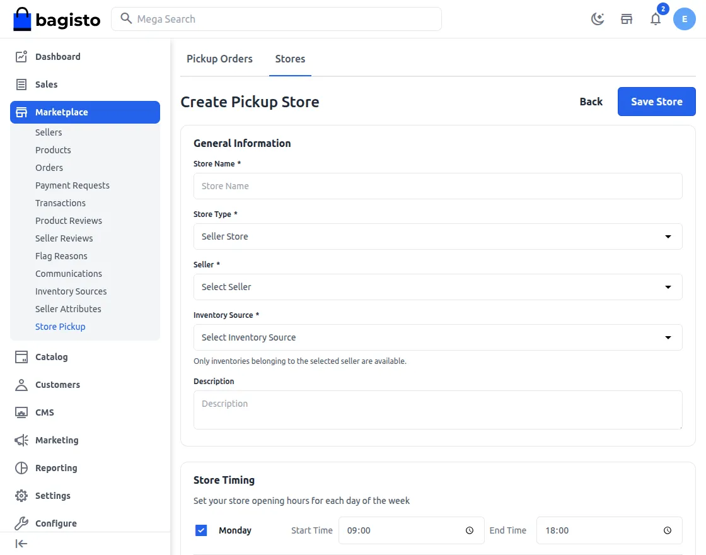Click the Marketplace menu label
The width and height of the screenshot is (706, 555).
[62, 112]
